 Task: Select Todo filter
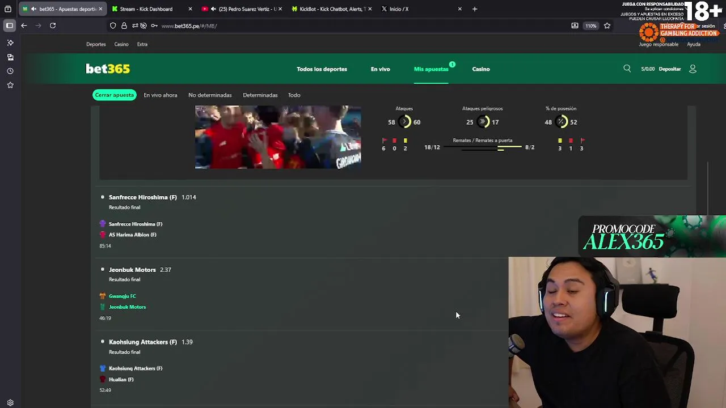pyautogui.click(x=294, y=95)
